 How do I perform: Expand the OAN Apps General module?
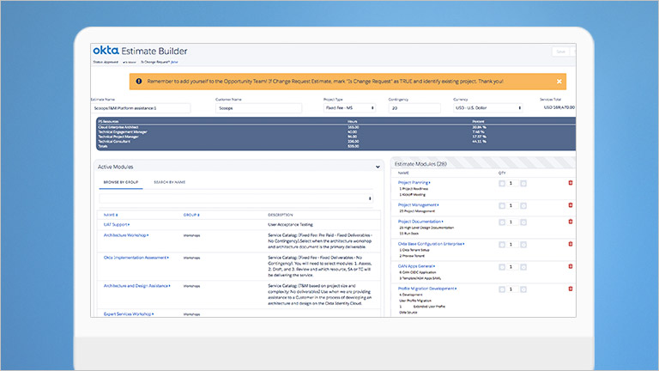tap(416, 266)
